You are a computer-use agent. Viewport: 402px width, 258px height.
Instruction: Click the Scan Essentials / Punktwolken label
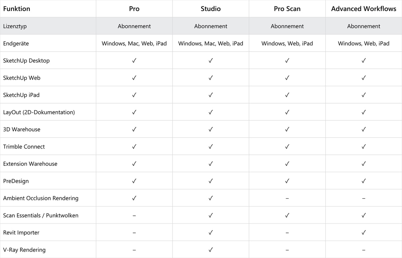point(41,215)
